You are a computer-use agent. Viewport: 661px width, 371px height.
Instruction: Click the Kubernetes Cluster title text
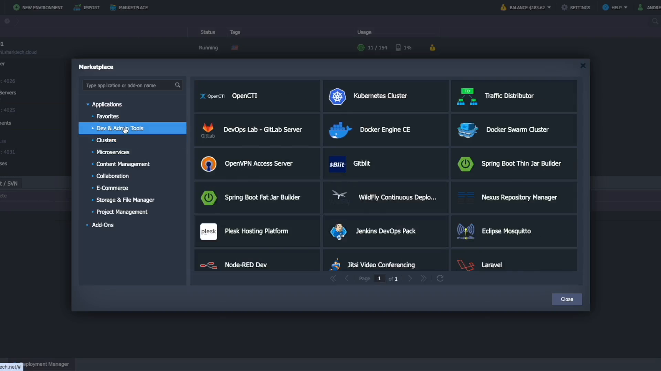pos(380,96)
